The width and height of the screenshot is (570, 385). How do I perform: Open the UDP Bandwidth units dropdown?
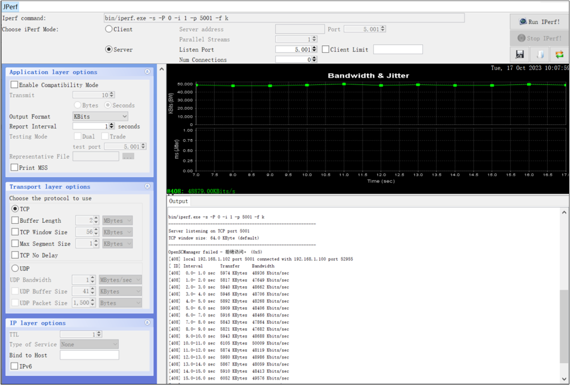coord(120,280)
